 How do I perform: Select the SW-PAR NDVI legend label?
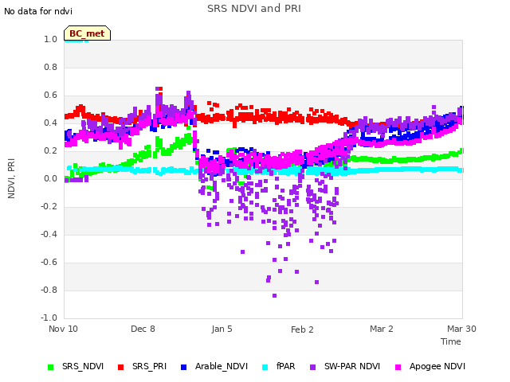[352, 366]
